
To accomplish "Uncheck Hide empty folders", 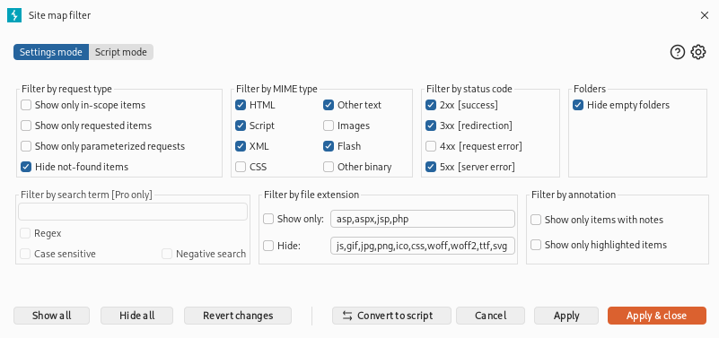I will click(x=578, y=105).
